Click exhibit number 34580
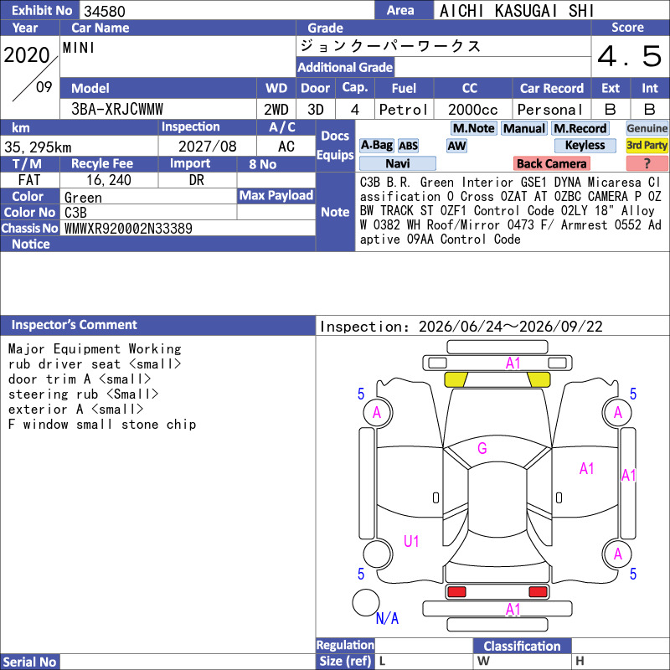Screen dimensions: 670x670 [104, 11]
